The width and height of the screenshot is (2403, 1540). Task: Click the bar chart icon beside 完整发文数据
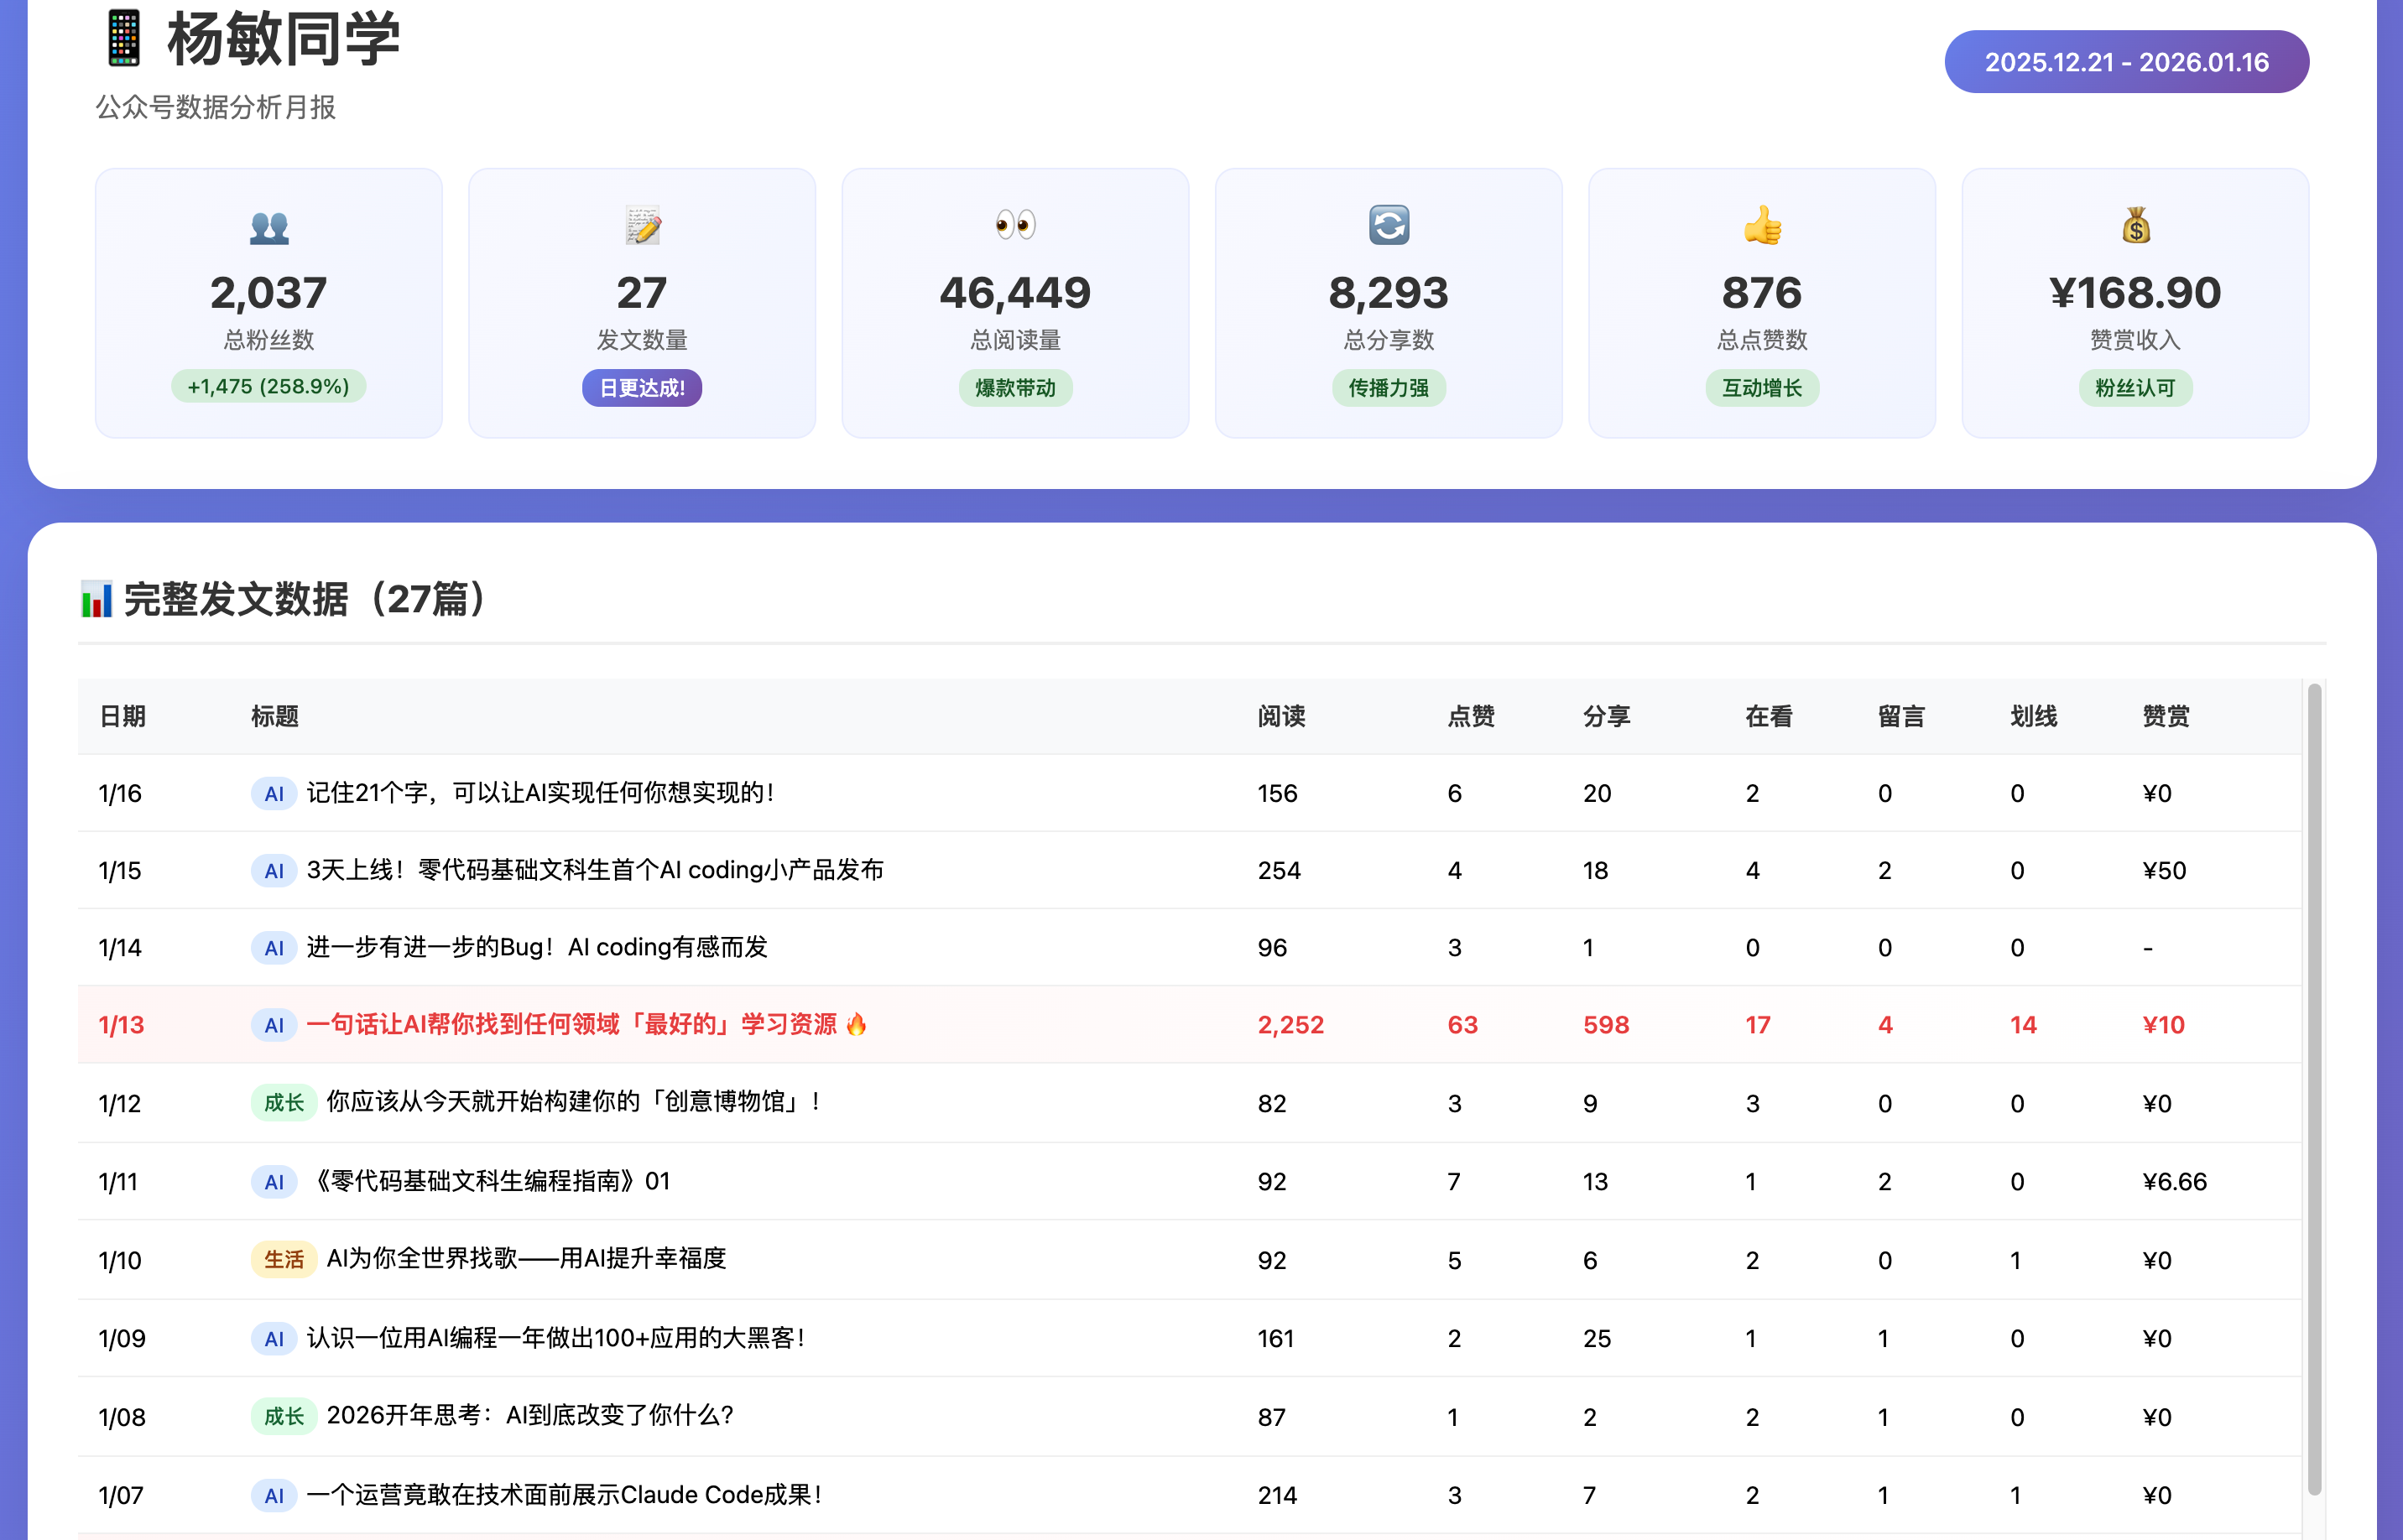(97, 600)
